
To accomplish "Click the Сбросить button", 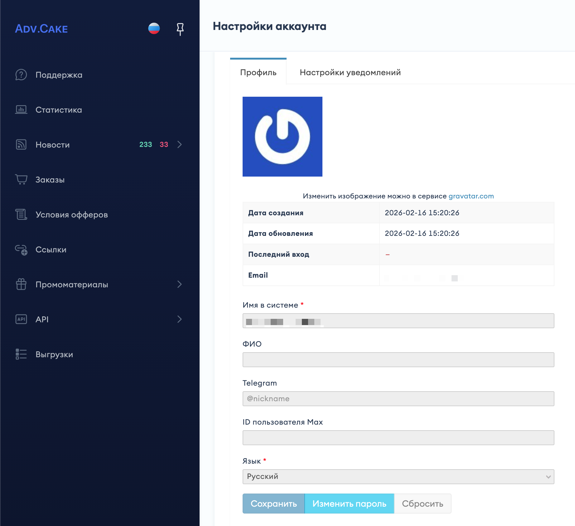I will (x=423, y=504).
